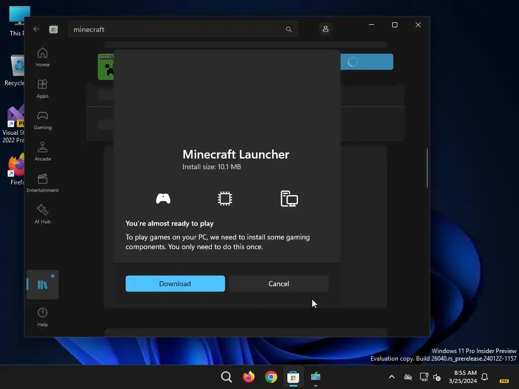The image size is (519, 389).
Task: Click the cloud sync tray icon
Action: click(x=408, y=377)
